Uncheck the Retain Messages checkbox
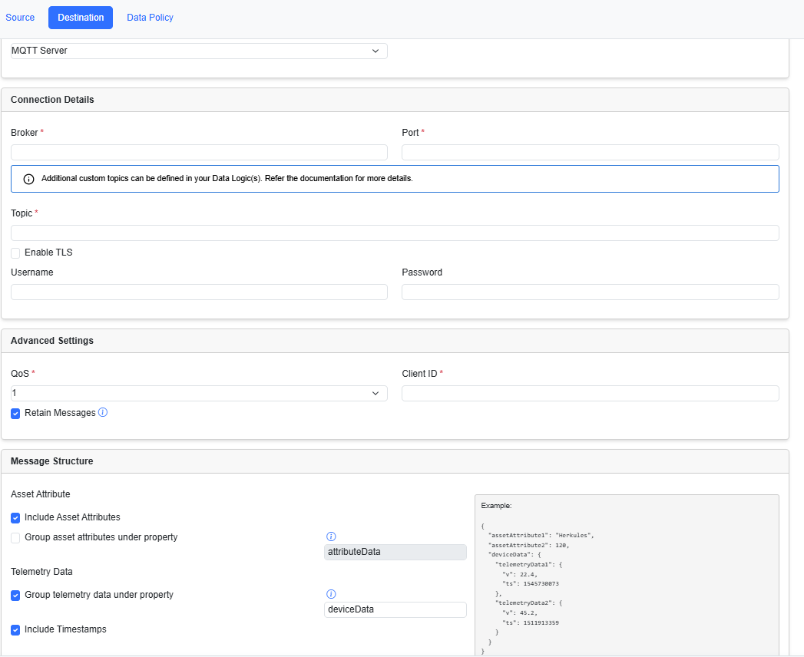 15,414
